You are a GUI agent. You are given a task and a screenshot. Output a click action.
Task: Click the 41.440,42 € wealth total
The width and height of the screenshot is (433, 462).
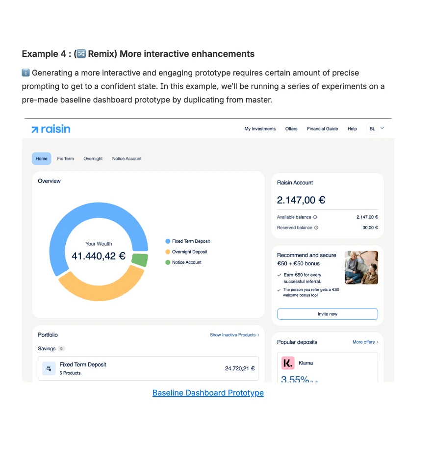click(99, 256)
